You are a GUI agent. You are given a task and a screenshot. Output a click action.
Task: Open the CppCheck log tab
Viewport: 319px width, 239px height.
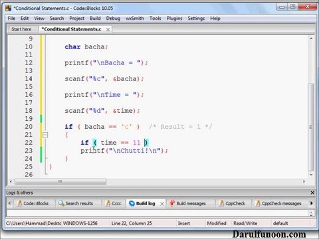pos(233,203)
